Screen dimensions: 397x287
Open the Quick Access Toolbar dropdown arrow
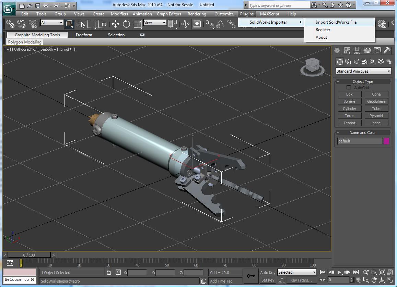[74, 5]
